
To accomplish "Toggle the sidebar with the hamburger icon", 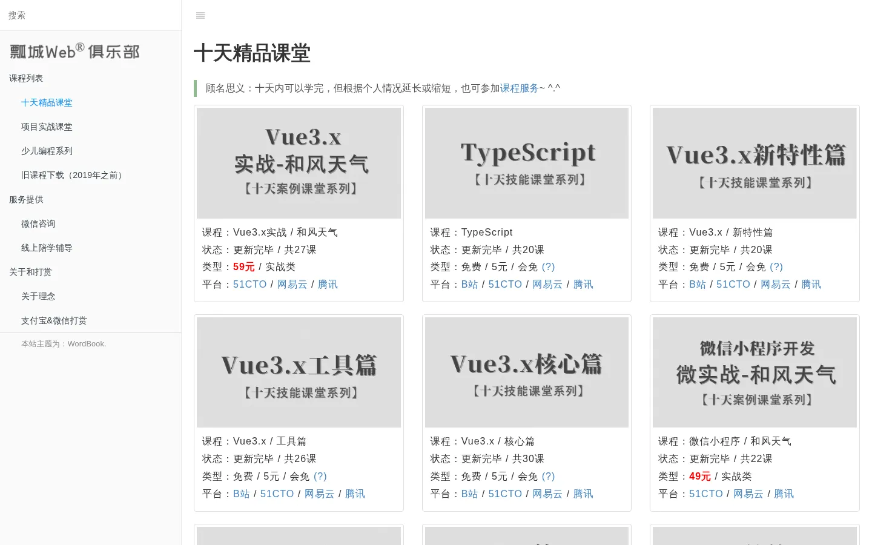I will click(200, 16).
